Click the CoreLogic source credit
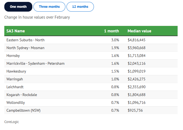Screen dimensions: 183x130 [12, 122]
